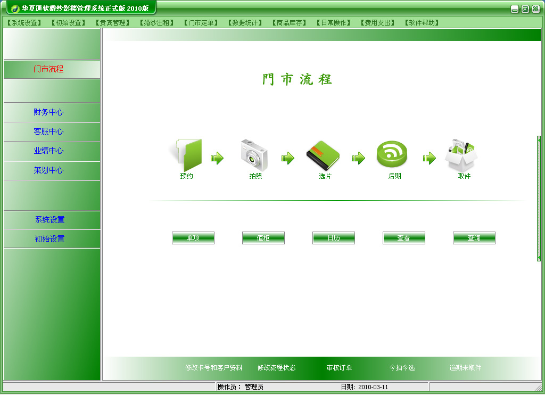Click the 日历 button
The height and width of the screenshot is (395, 545).
(334, 238)
